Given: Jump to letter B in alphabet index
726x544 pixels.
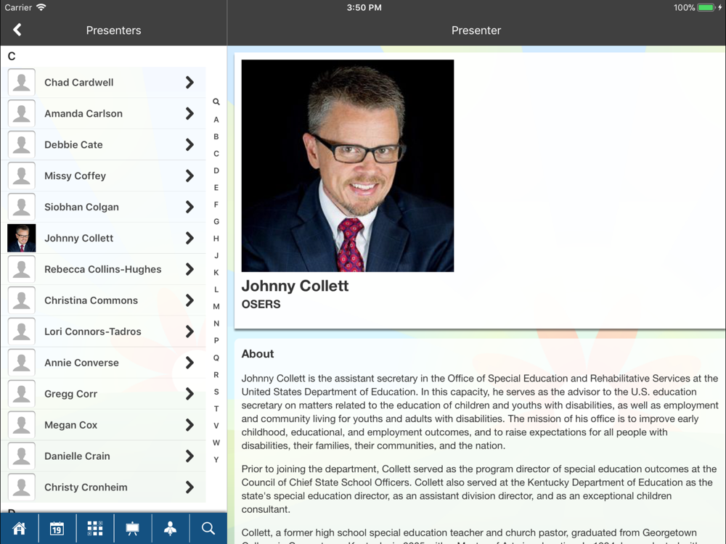Looking at the screenshot, I should 216,136.
